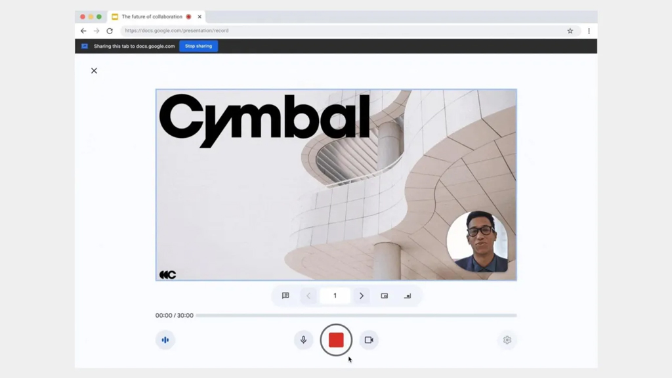Mute the microphone

coord(303,340)
